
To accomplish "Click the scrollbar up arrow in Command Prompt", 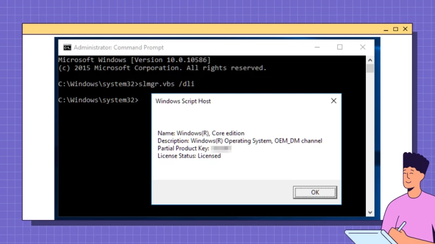I will point(370,59).
